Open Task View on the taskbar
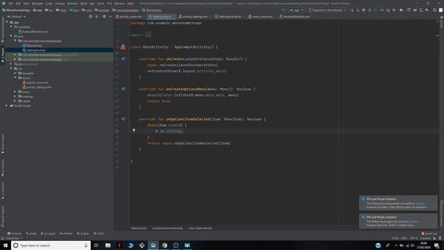 [x=96, y=245]
